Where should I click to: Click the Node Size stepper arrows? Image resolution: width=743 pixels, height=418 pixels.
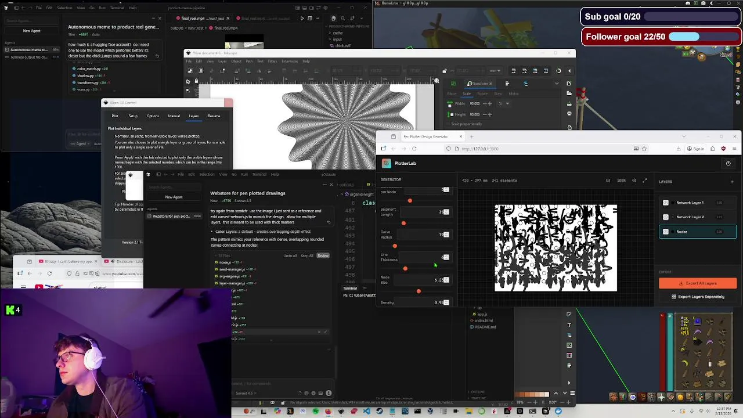[446, 280]
